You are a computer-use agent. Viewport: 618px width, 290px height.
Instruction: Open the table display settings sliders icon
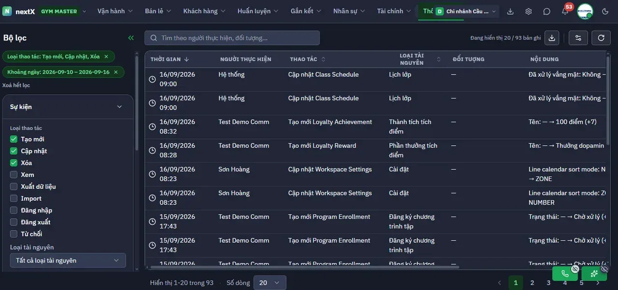578,38
